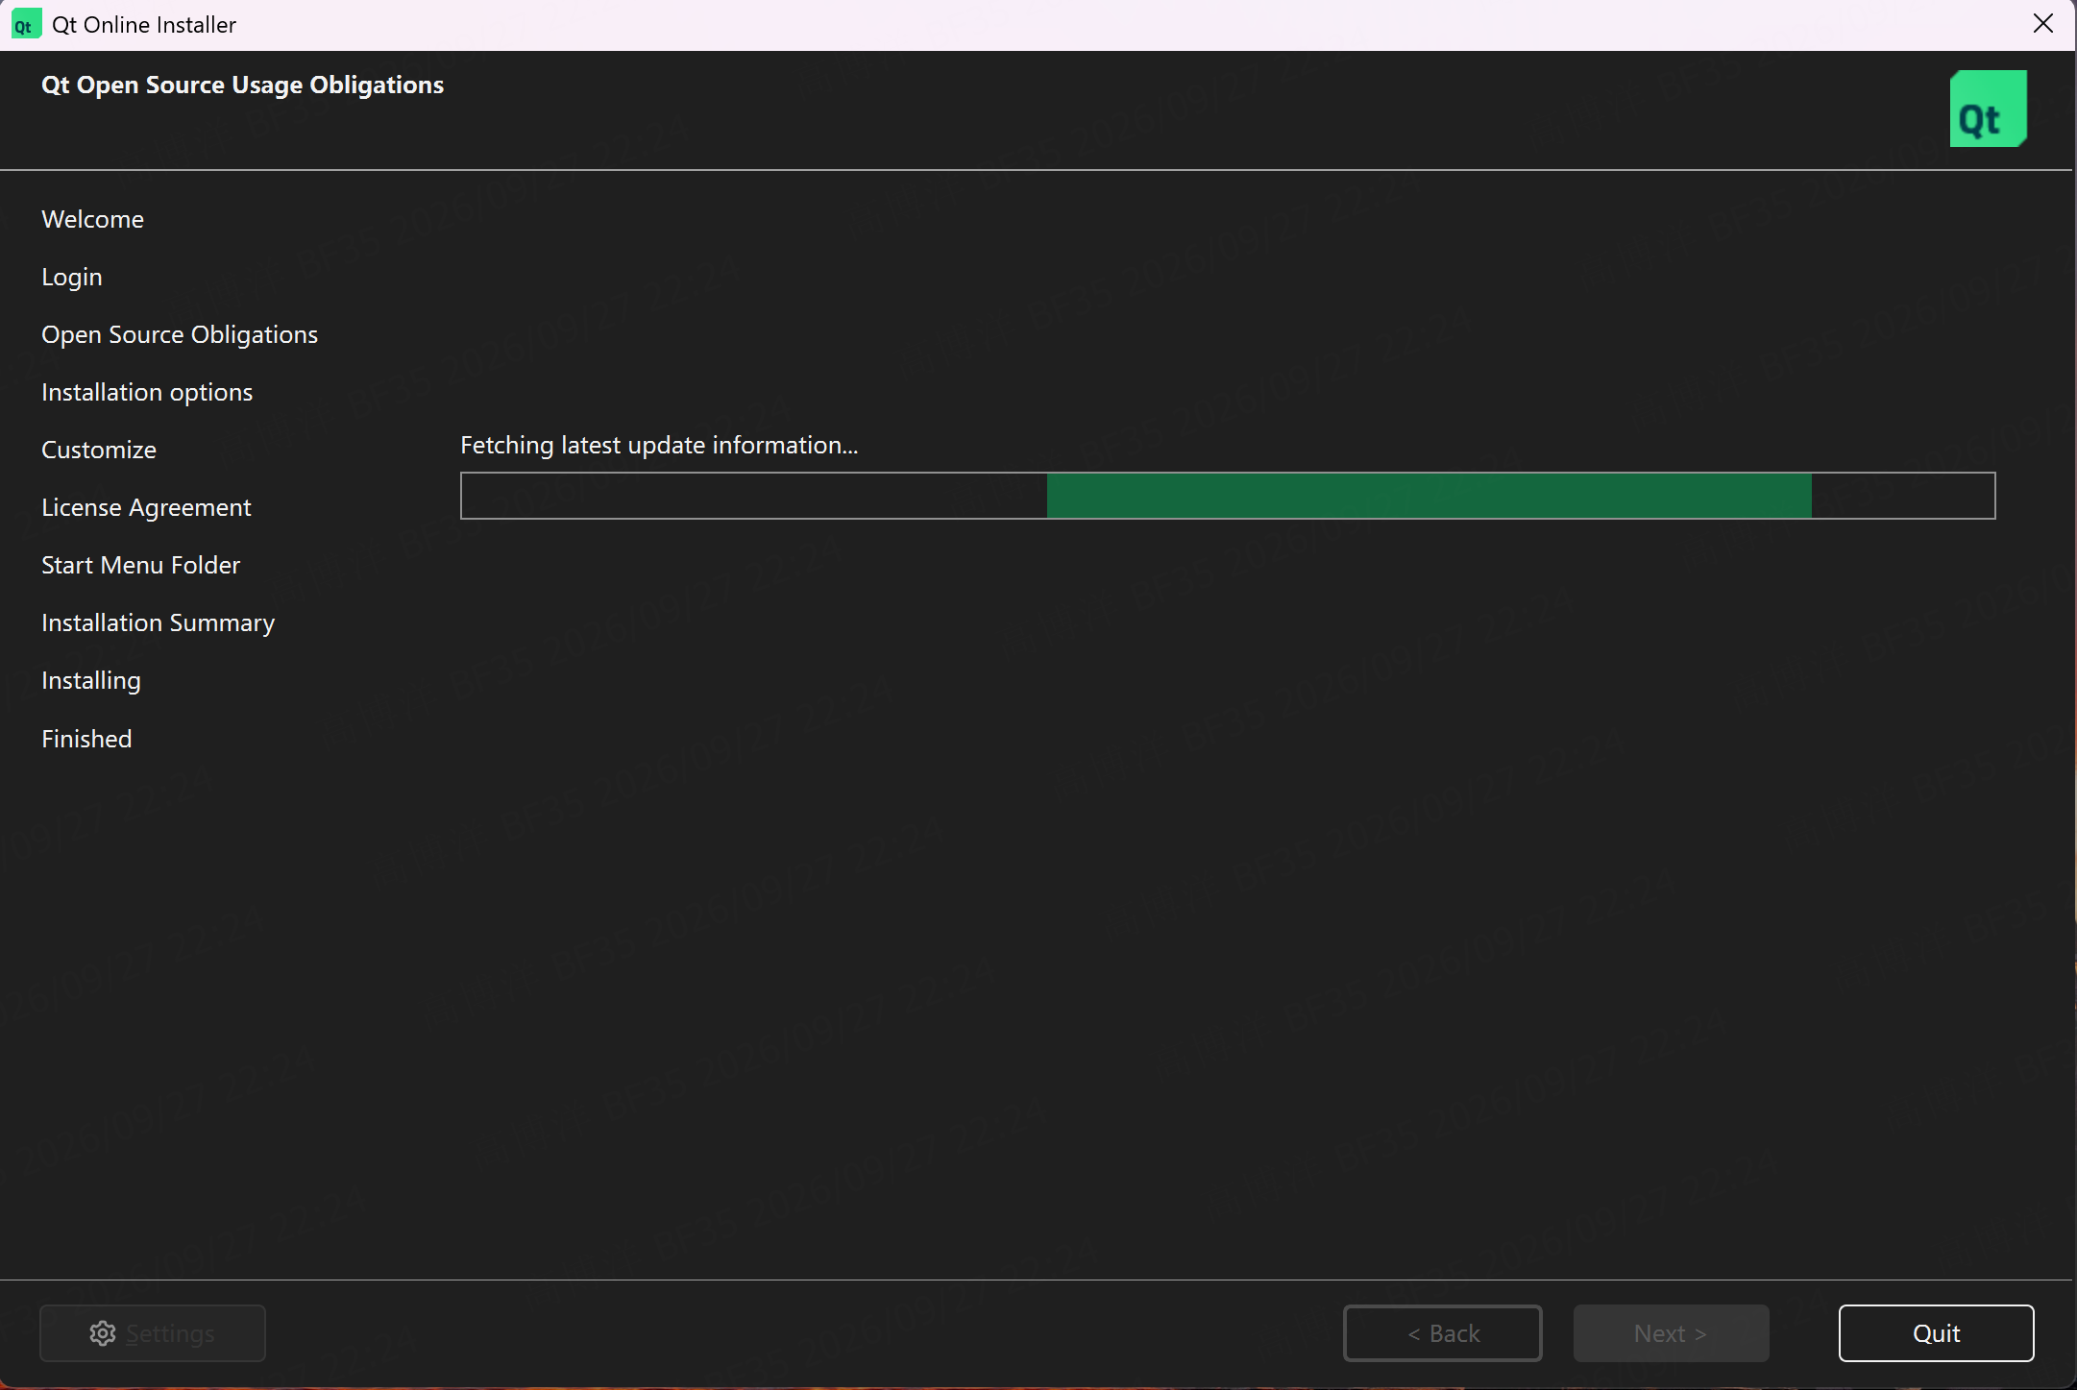Click the 'Qt Online Installer' window title
This screenshot has height=1390, width=2077.
click(144, 24)
